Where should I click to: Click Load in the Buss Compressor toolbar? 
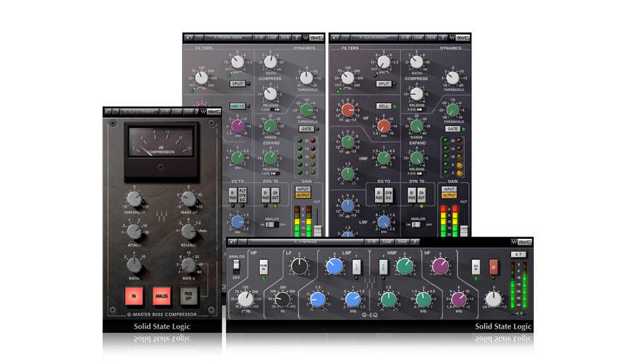[x=177, y=111]
